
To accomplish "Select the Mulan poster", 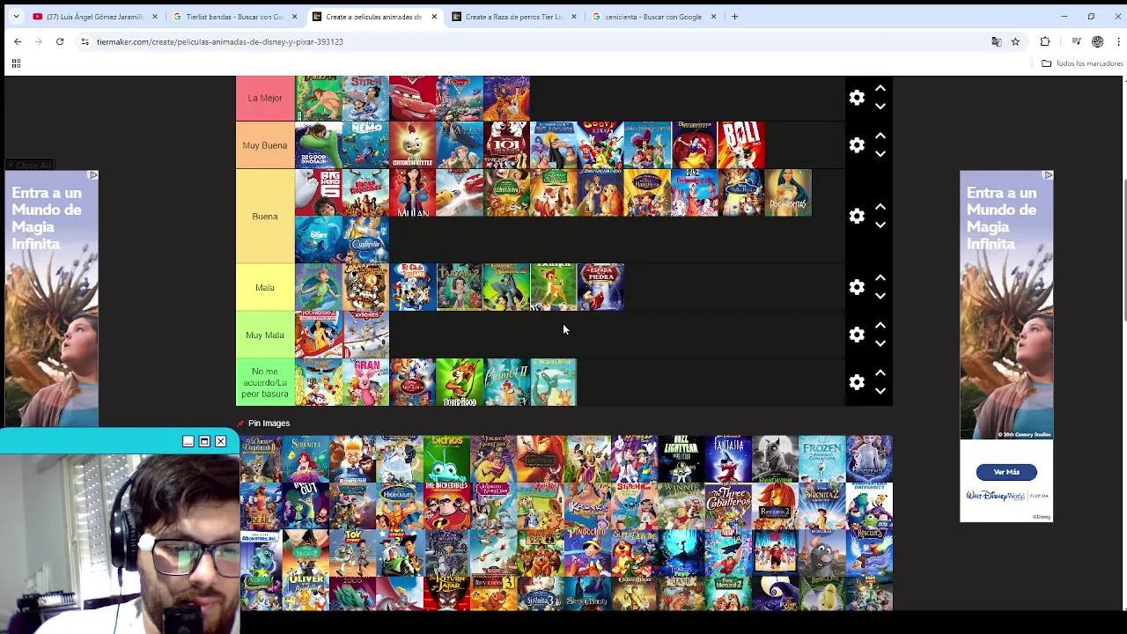I will [x=413, y=193].
